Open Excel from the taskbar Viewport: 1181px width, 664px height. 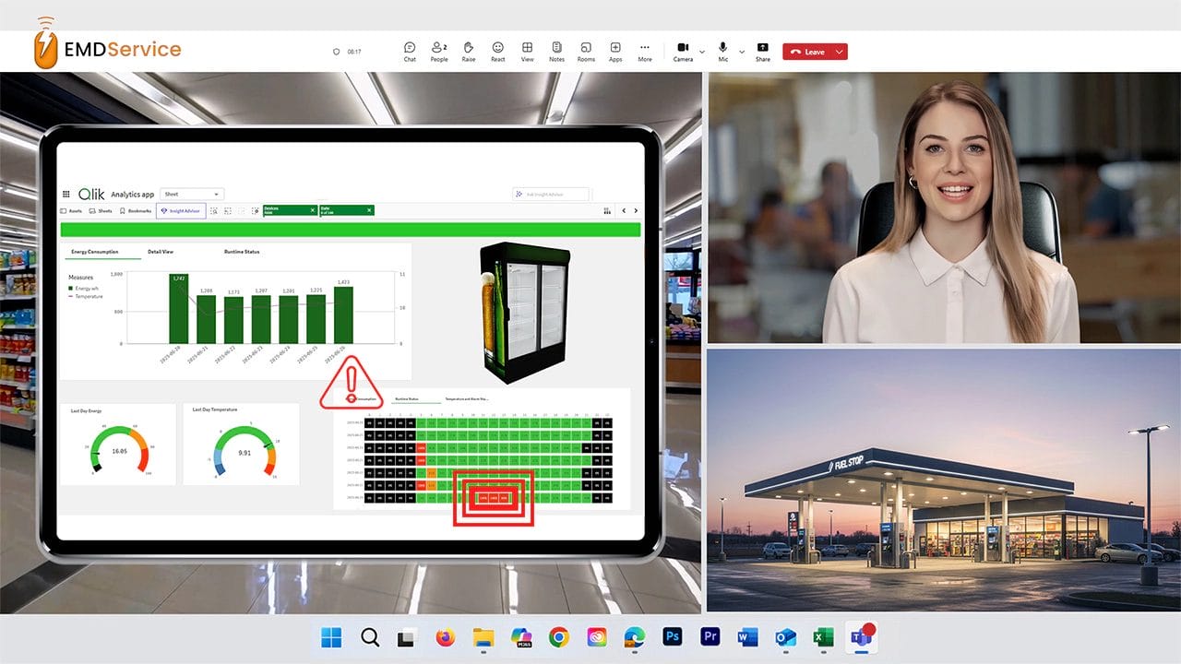tap(822, 636)
